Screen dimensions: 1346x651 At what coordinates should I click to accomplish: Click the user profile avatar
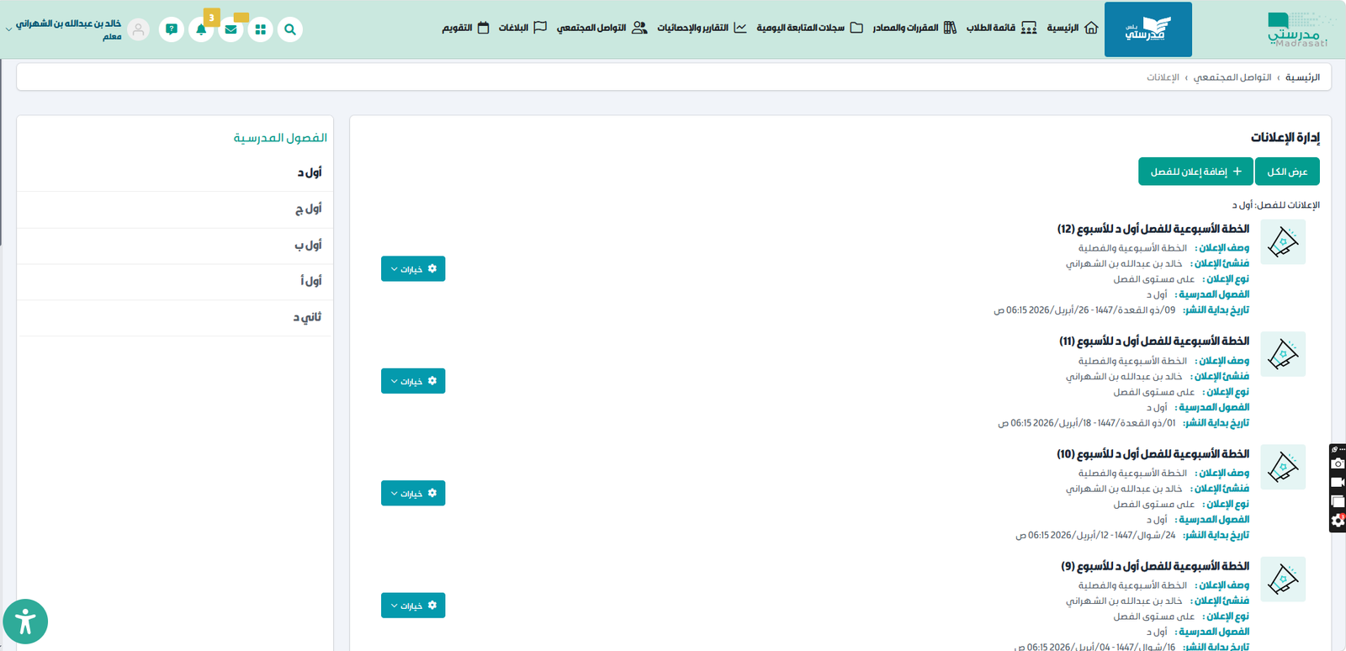coord(139,29)
